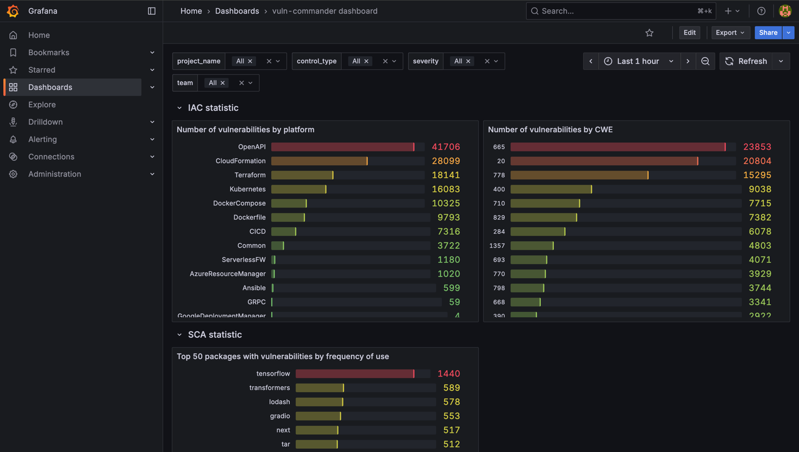799x452 pixels.
Task: Open Drilldown in the sidebar
Action: pyautogui.click(x=45, y=122)
